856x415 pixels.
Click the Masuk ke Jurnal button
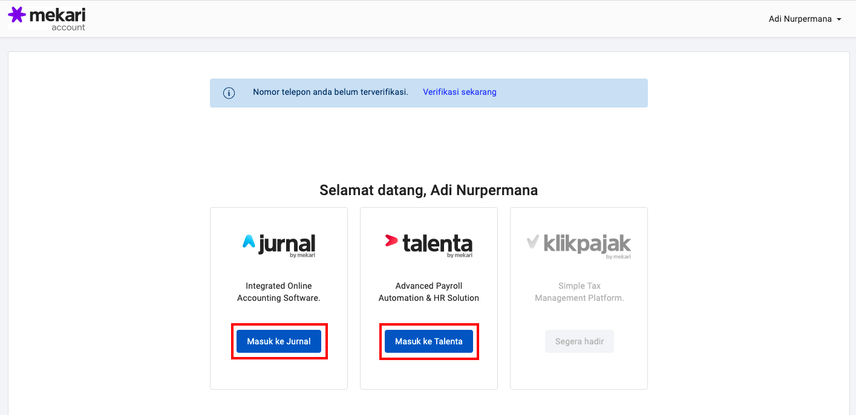(x=279, y=341)
